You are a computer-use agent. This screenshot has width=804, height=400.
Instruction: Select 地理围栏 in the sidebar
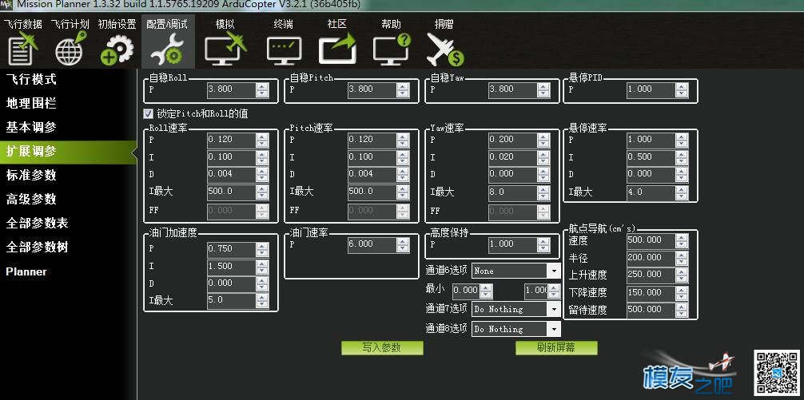[x=31, y=104]
